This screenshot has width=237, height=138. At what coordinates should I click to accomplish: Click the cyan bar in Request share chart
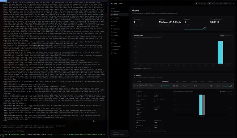click(x=220, y=52)
